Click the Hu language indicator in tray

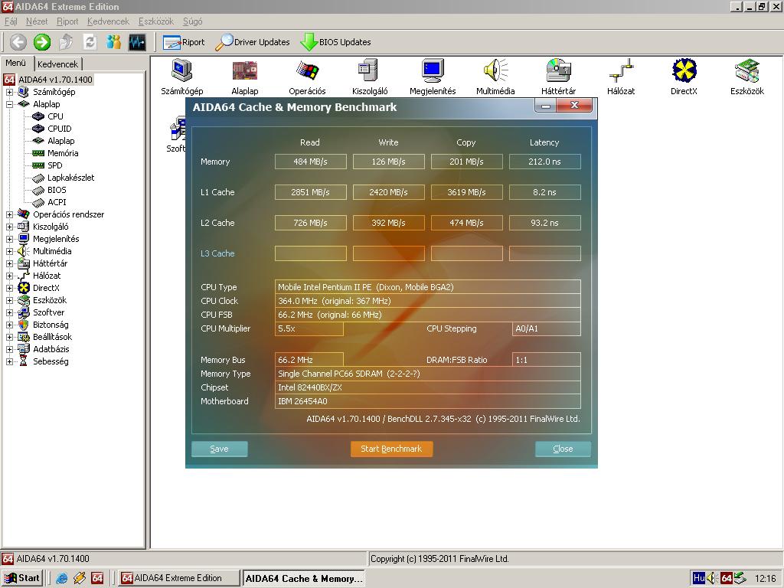click(699, 578)
